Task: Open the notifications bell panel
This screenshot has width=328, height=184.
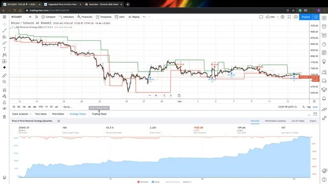Action: [324, 98]
